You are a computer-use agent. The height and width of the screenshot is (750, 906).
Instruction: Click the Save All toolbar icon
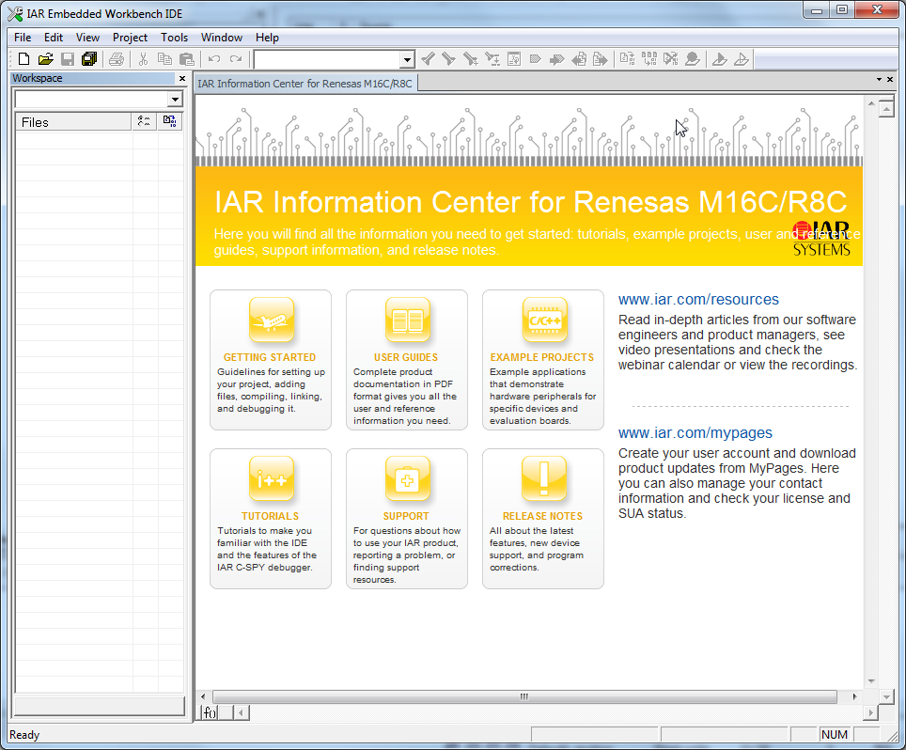89,59
